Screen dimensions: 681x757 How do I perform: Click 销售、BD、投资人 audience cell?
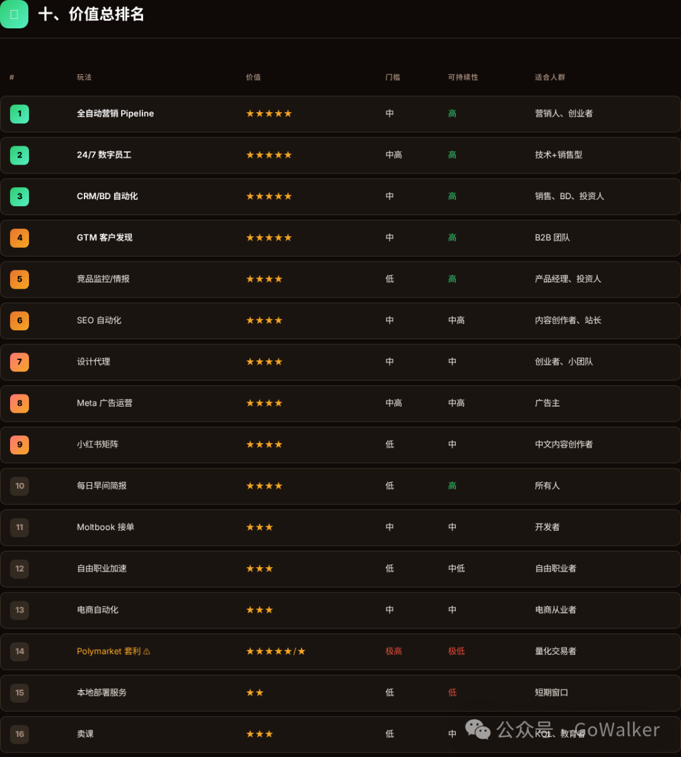(x=569, y=196)
